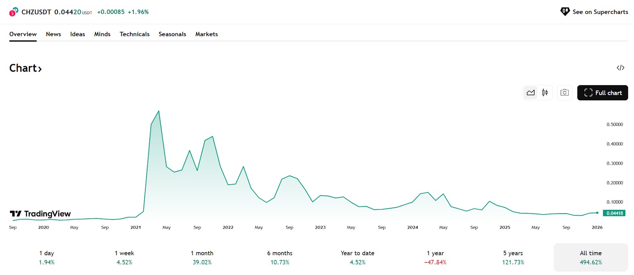Screen dimensions: 634x275
Task: Click the CHZUSDT symbol name
Action: click(x=36, y=12)
